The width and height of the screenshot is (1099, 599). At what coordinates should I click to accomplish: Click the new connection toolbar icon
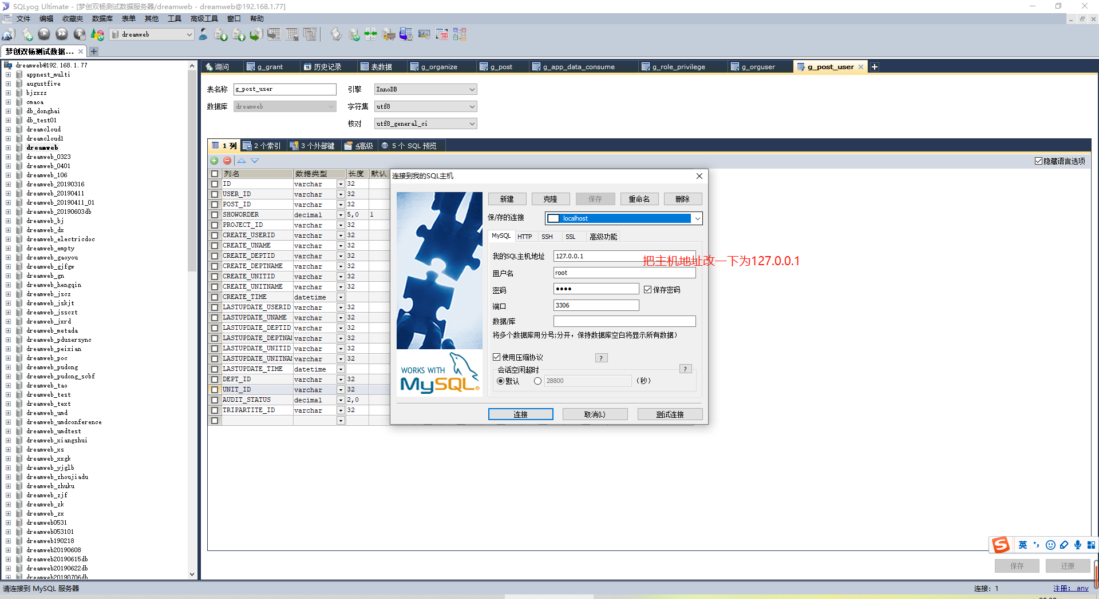coord(9,35)
